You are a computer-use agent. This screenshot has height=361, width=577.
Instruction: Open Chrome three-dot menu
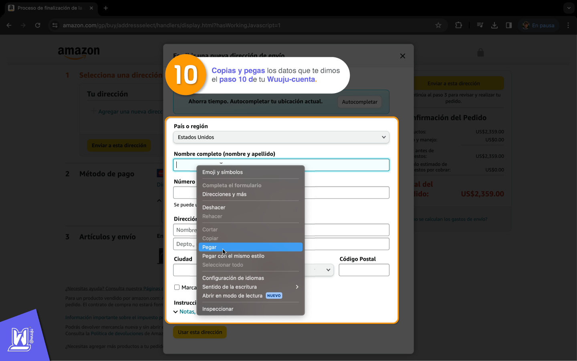pos(568,25)
